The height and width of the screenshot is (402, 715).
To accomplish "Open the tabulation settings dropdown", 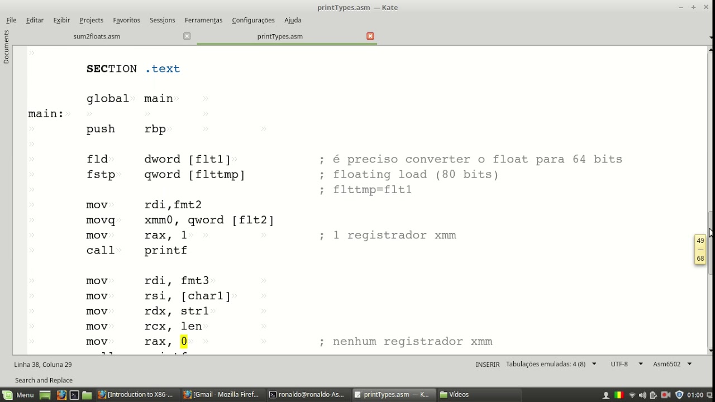I will pos(551,364).
